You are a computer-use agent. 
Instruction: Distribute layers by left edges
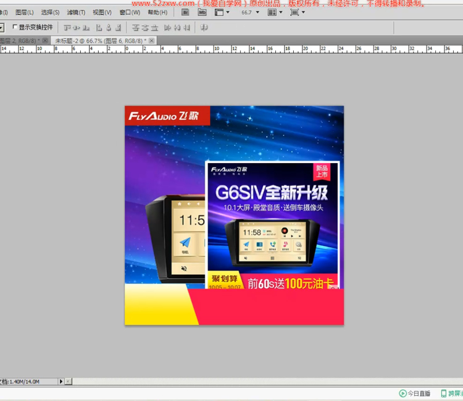tap(168, 28)
